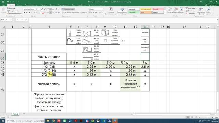
Task: Click the Format Painter brush
Action: [x=14, y=13]
